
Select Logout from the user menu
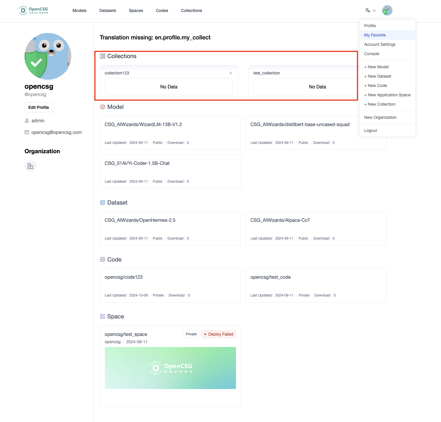371,130
